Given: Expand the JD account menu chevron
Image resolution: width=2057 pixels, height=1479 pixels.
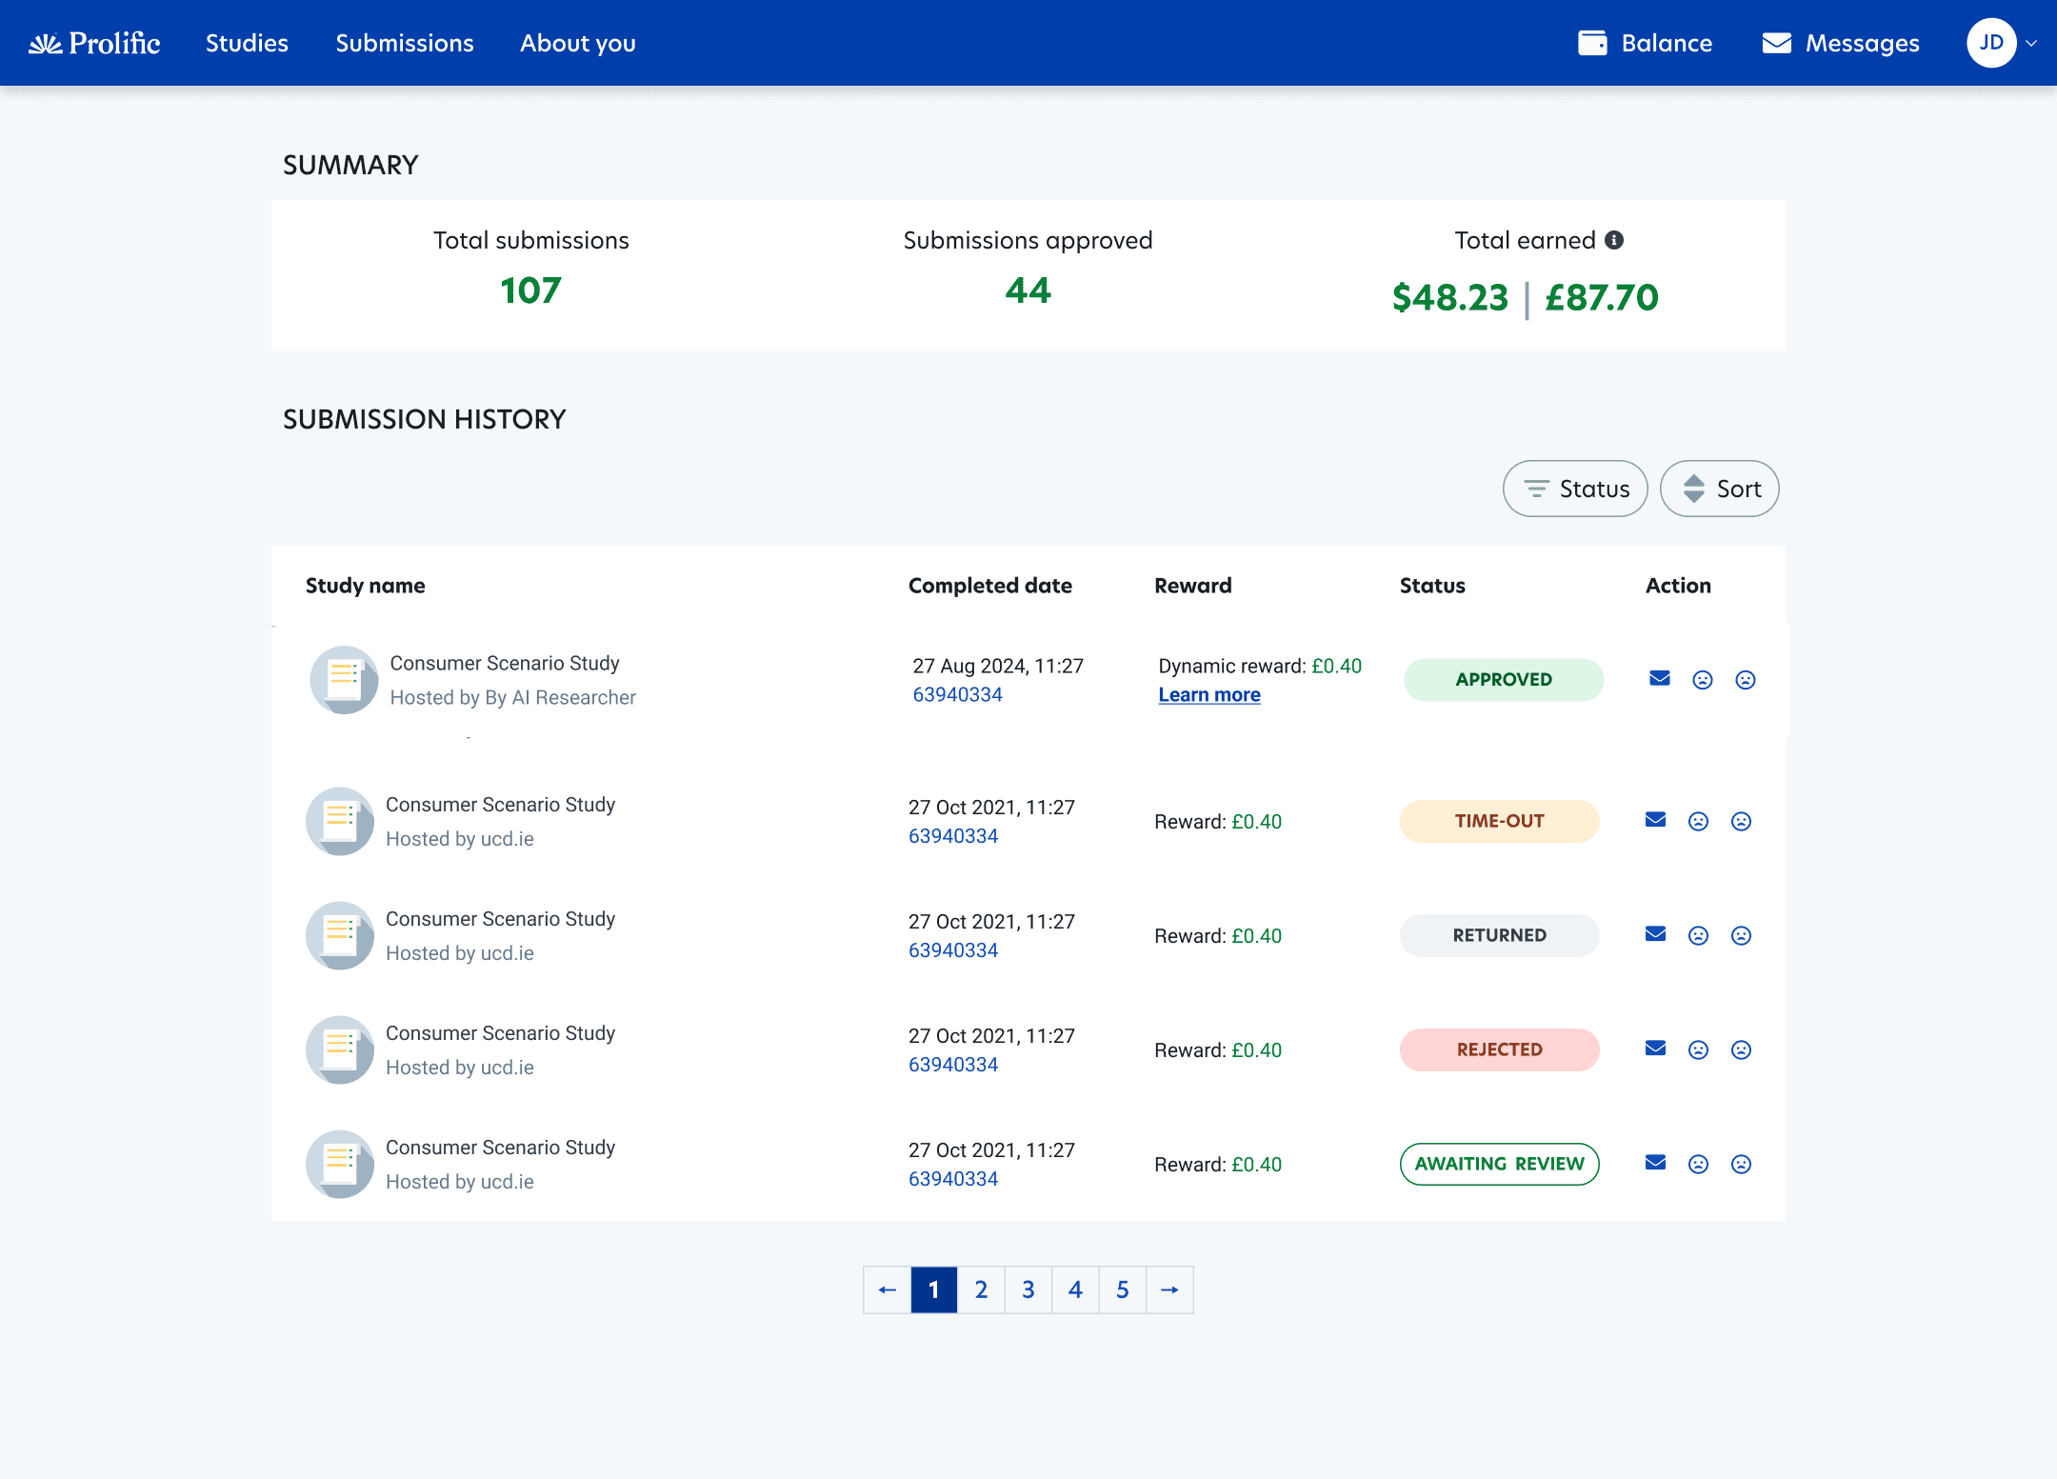Looking at the screenshot, I should click(2031, 43).
